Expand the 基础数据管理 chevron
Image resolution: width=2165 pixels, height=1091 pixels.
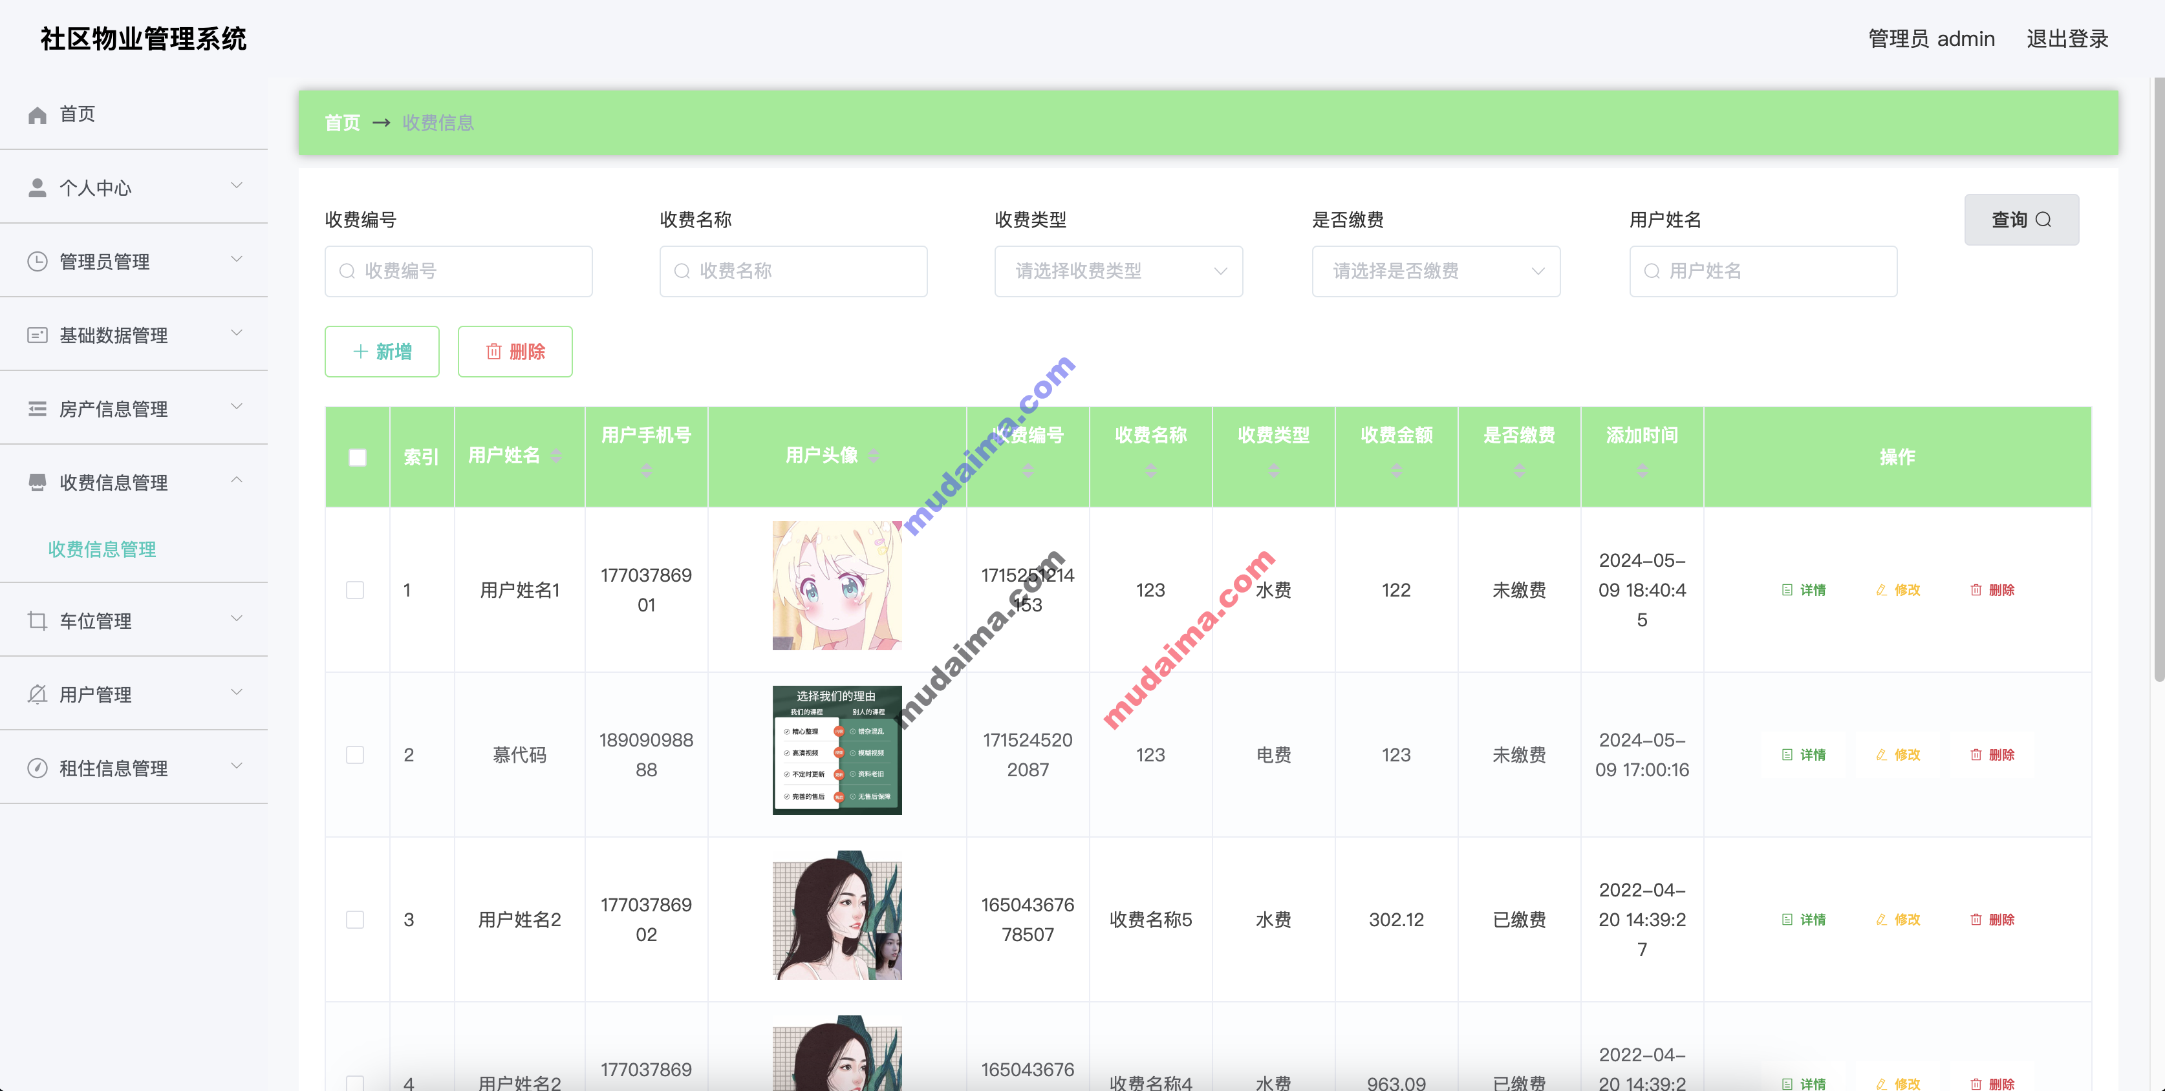pos(237,333)
